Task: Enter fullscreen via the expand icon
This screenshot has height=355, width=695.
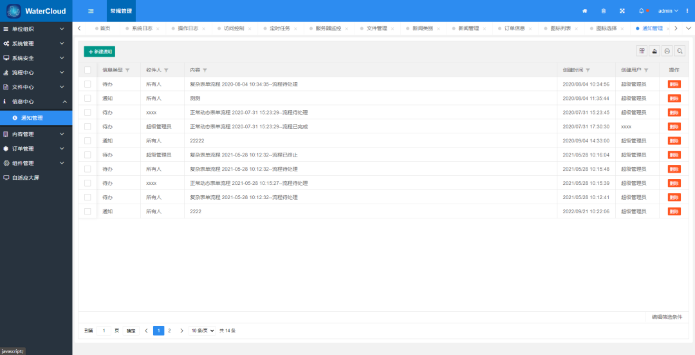Action: point(622,11)
